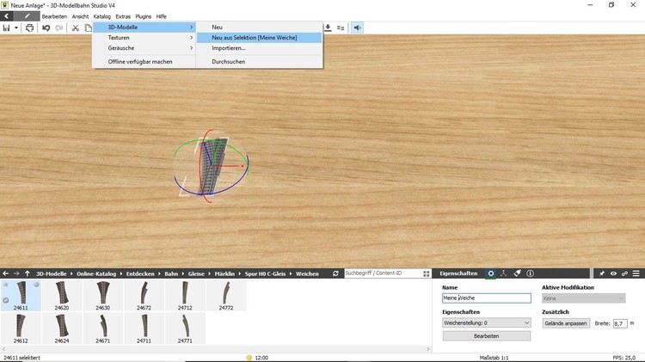
Task: Open the hamburger menu in the properties panel
Action: click(x=637, y=273)
